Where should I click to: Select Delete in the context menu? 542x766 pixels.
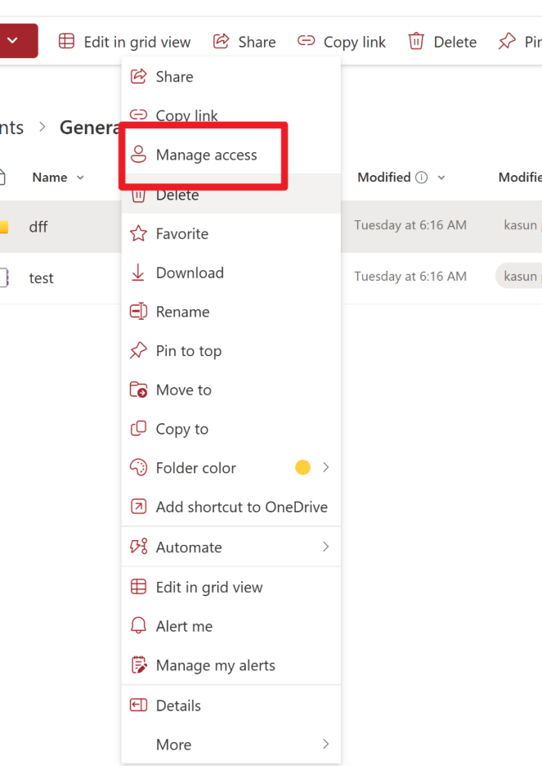coord(231,196)
